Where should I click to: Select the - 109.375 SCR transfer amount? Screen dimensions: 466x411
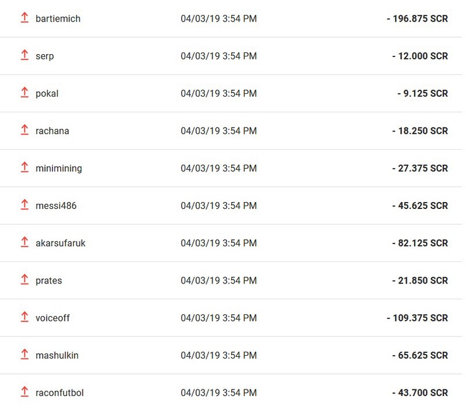[x=417, y=318]
